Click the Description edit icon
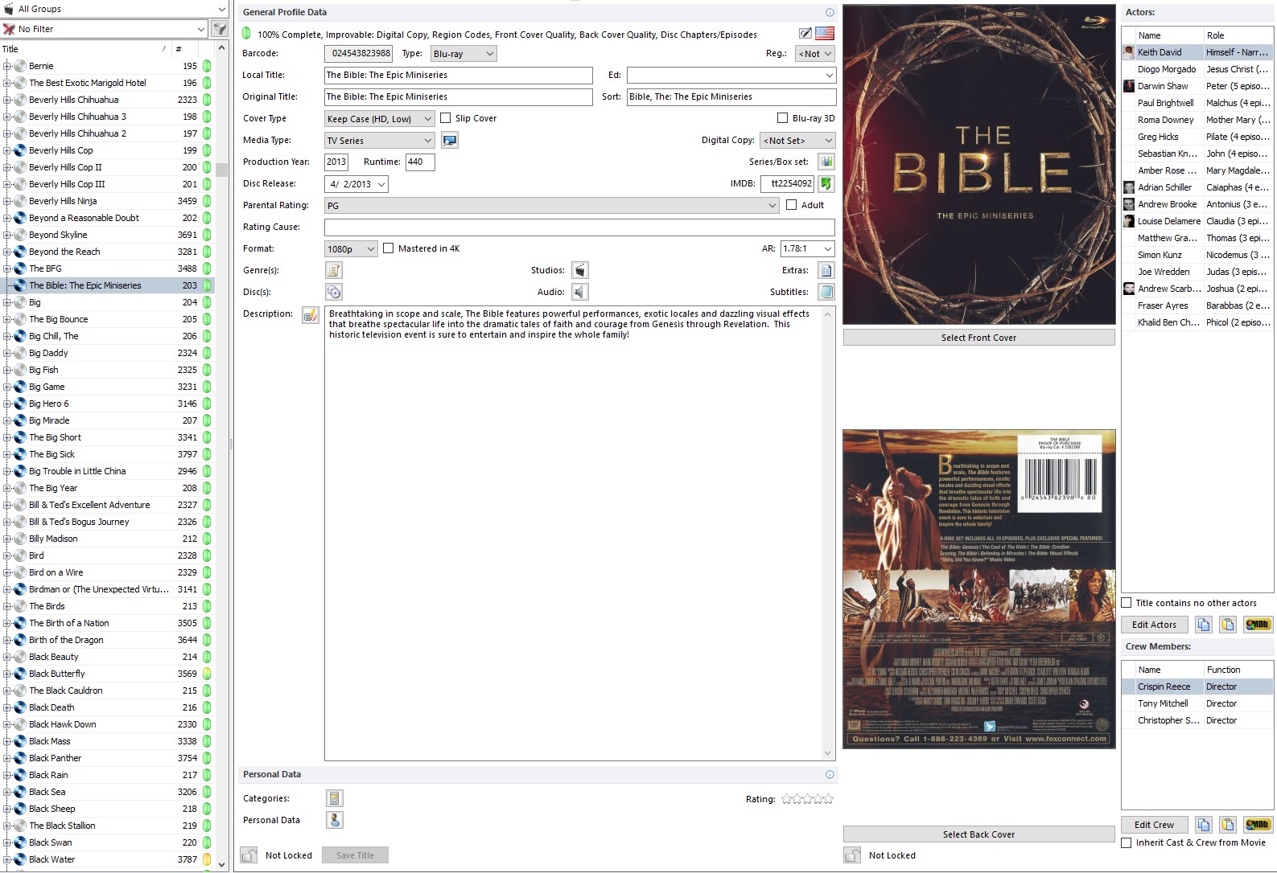This screenshot has height=873, width=1277. (x=311, y=315)
